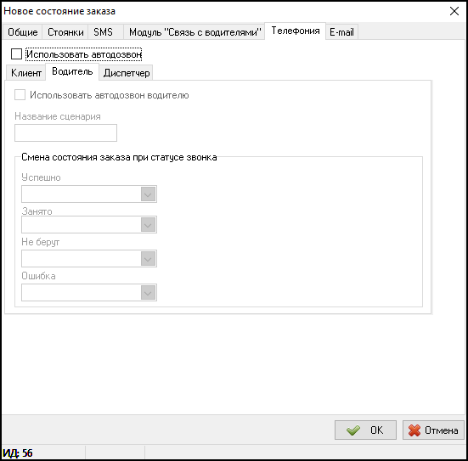Screen dimensions: 468x461
Task: Enable the Использовать автодозвон checkbox
Action: (x=16, y=54)
